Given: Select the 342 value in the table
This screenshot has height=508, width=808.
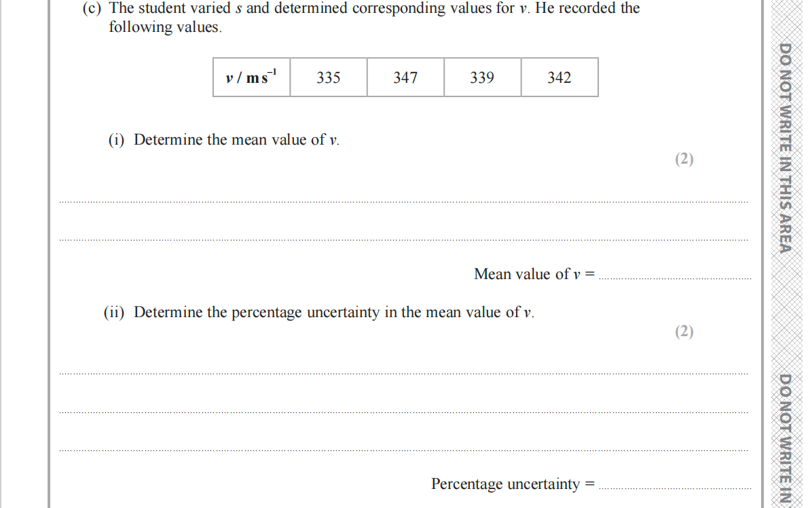Looking at the screenshot, I should [x=559, y=77].
